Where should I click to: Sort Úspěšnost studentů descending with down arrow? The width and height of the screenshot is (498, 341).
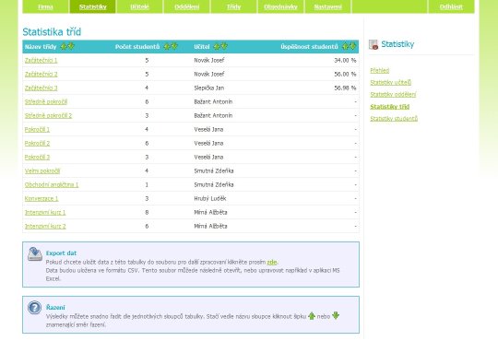pyautogui.click(x=352, y=46)
